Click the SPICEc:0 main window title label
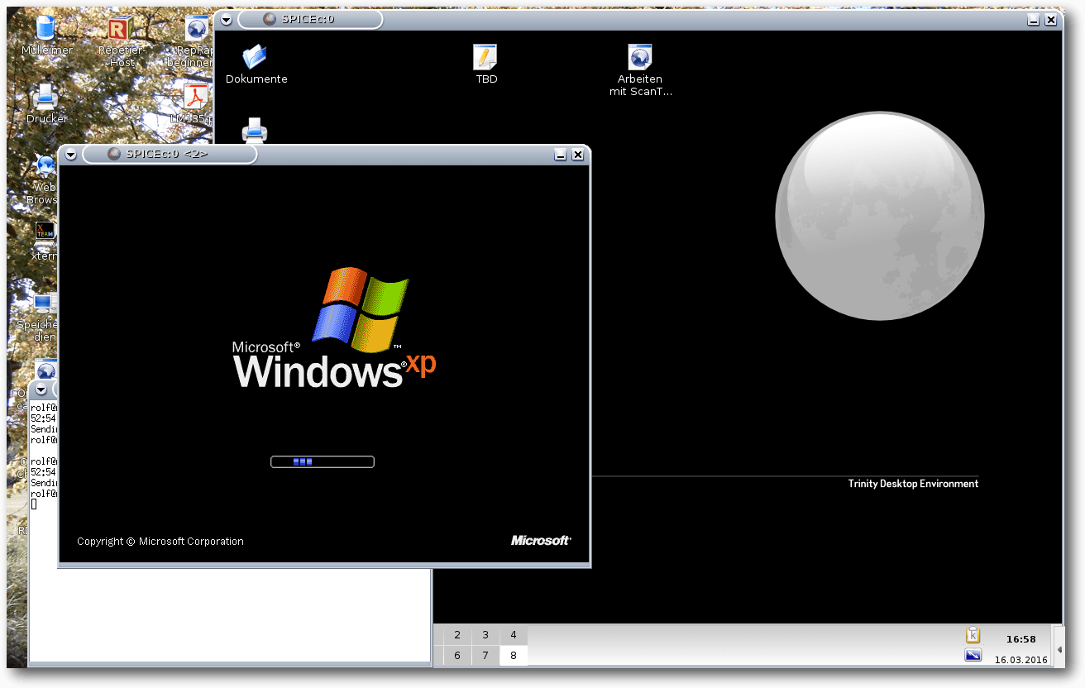Viewport: 1085px width, 688px height. tap(308, 19)
